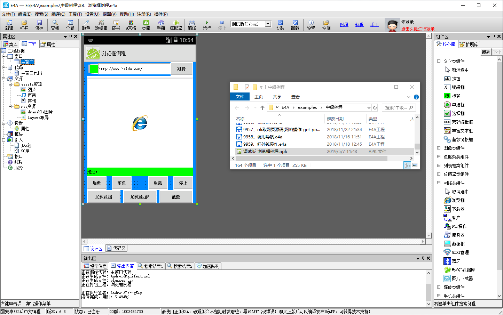Click the 保存 (Save) toolbar icon
This screenshot has width=503, height=315.
point(39,25)
